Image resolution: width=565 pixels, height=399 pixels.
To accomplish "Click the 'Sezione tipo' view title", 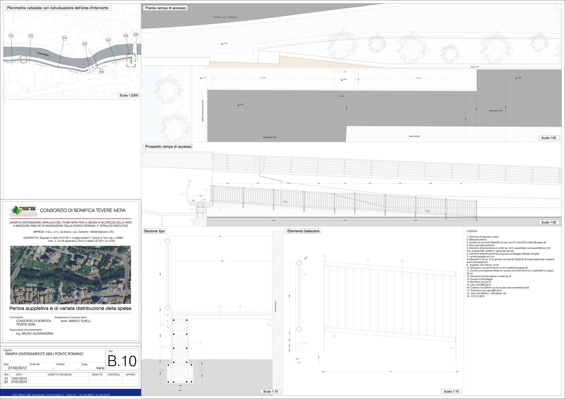I will coord(155,231).
